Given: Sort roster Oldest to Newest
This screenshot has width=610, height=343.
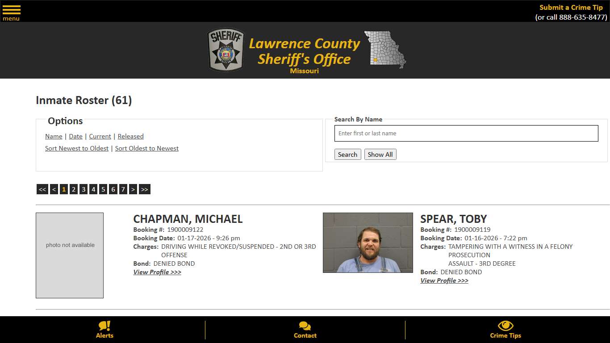Looking at the screenshot, I should pos(146,148).
